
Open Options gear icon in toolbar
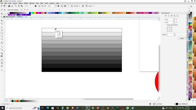[x=83, y=6]
